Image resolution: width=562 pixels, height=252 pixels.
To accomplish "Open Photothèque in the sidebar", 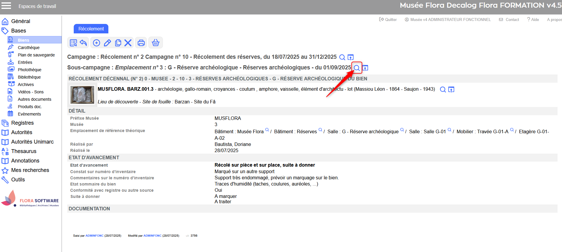I will point(29,70).
